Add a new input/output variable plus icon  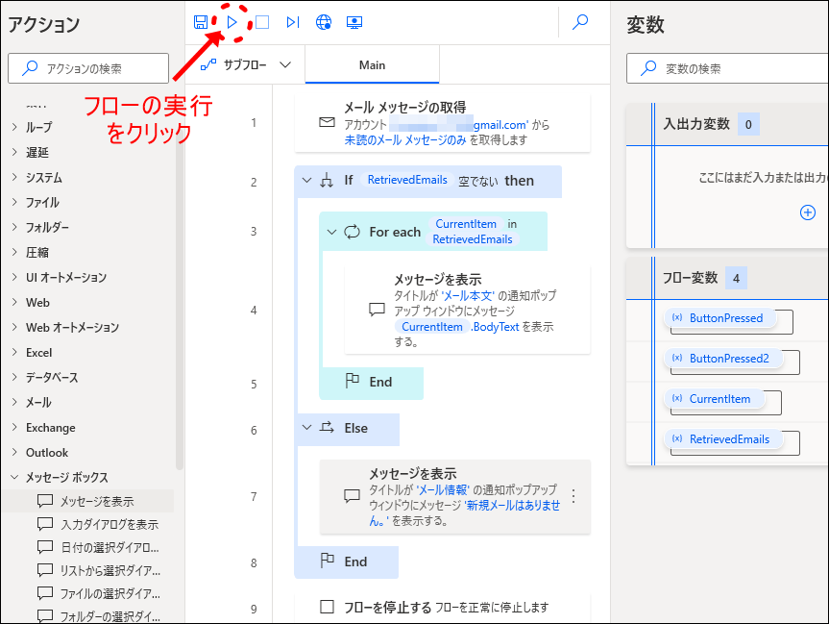(807, 212)
